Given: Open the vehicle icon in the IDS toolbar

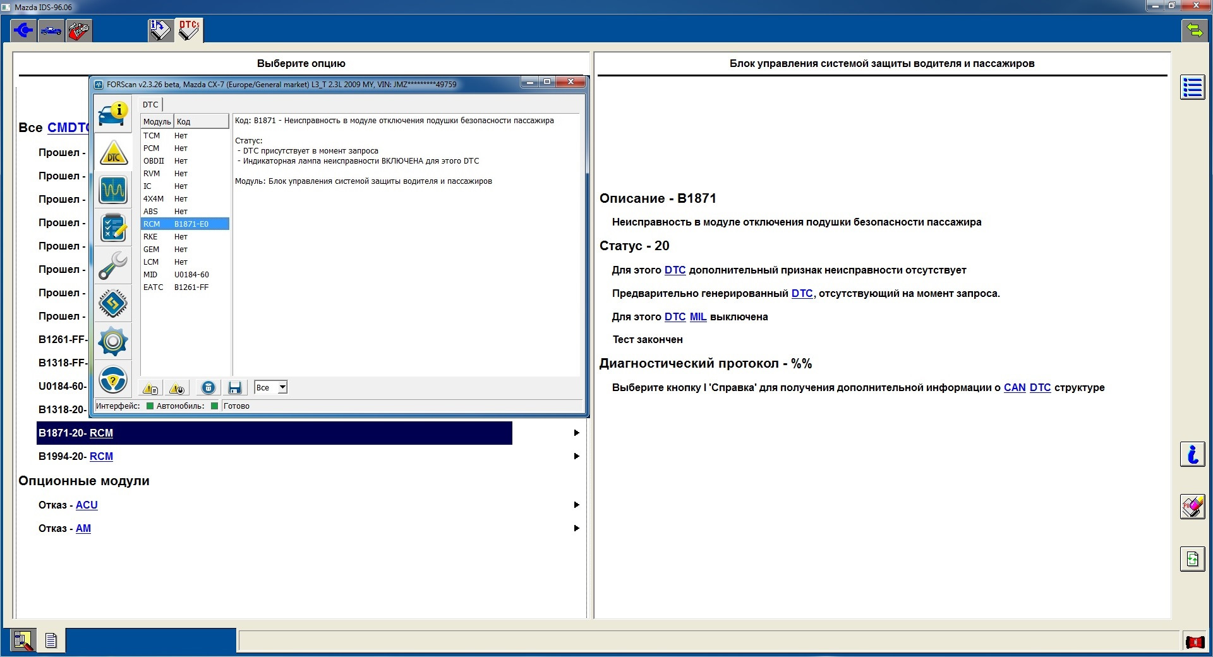Looking at the screenshot, I should 51,30.
